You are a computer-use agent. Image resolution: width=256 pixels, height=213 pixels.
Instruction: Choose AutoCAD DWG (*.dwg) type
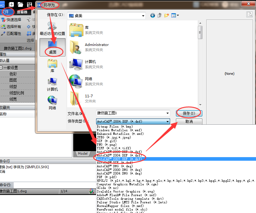(115, 166)
